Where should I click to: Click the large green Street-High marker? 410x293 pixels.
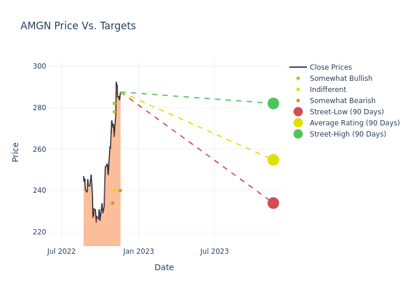coord(273,103)
